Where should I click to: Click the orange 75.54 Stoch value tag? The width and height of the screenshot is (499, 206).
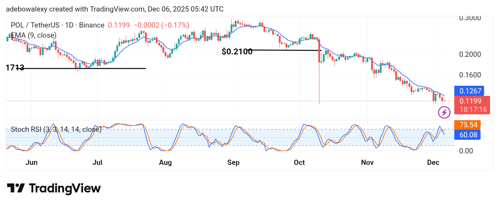(468, 125)
